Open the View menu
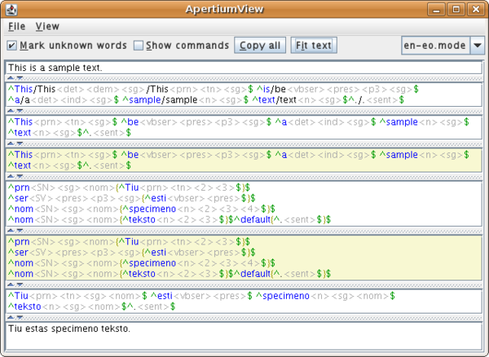The width and height of the screenshot is (489, 357). 47,27
